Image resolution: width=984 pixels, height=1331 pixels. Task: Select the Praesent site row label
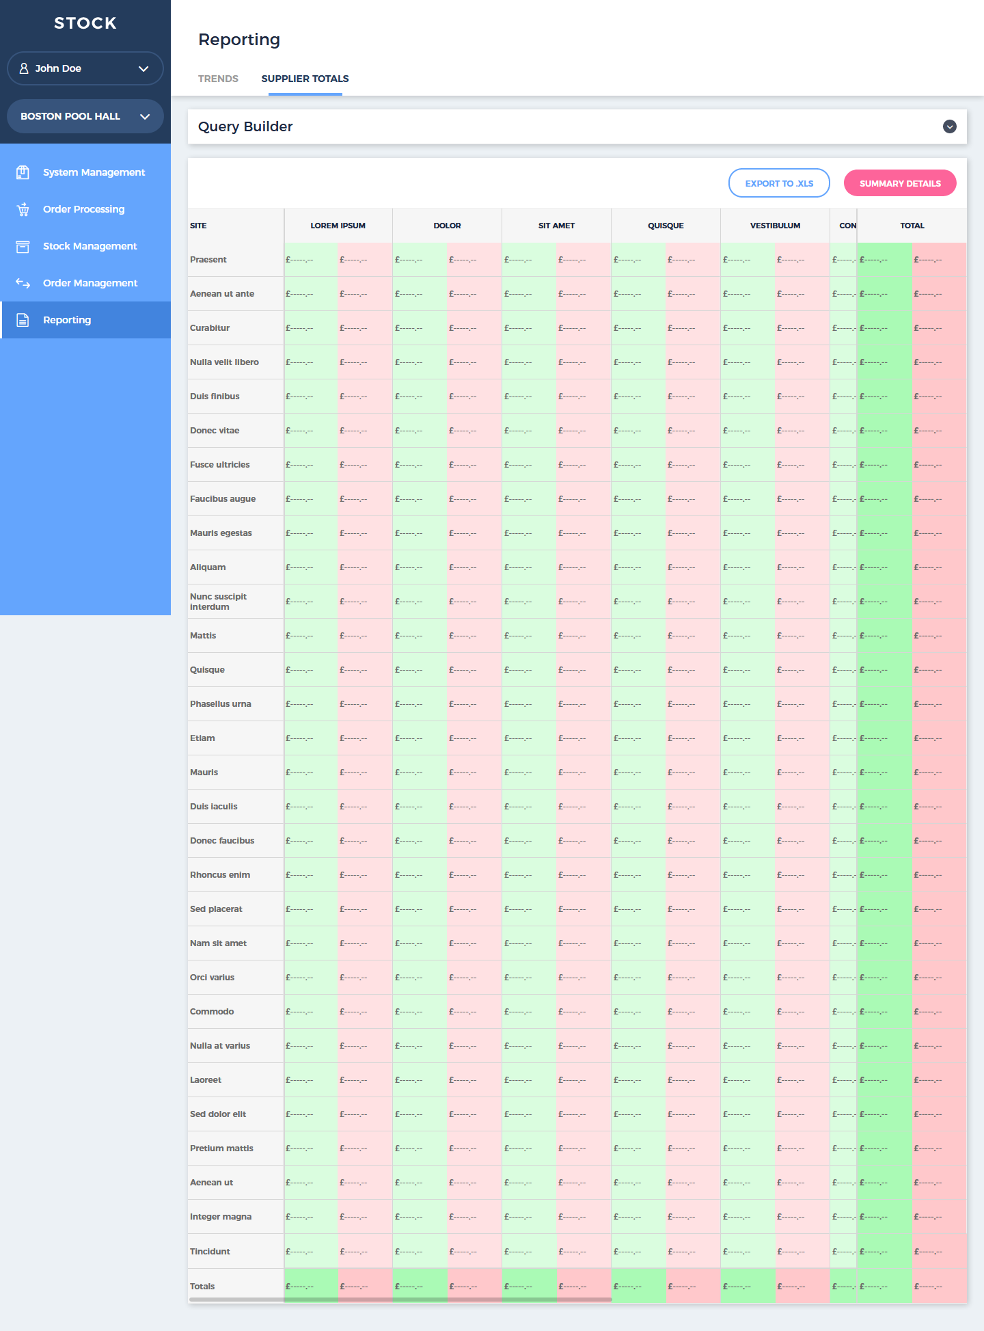(208, 260)
